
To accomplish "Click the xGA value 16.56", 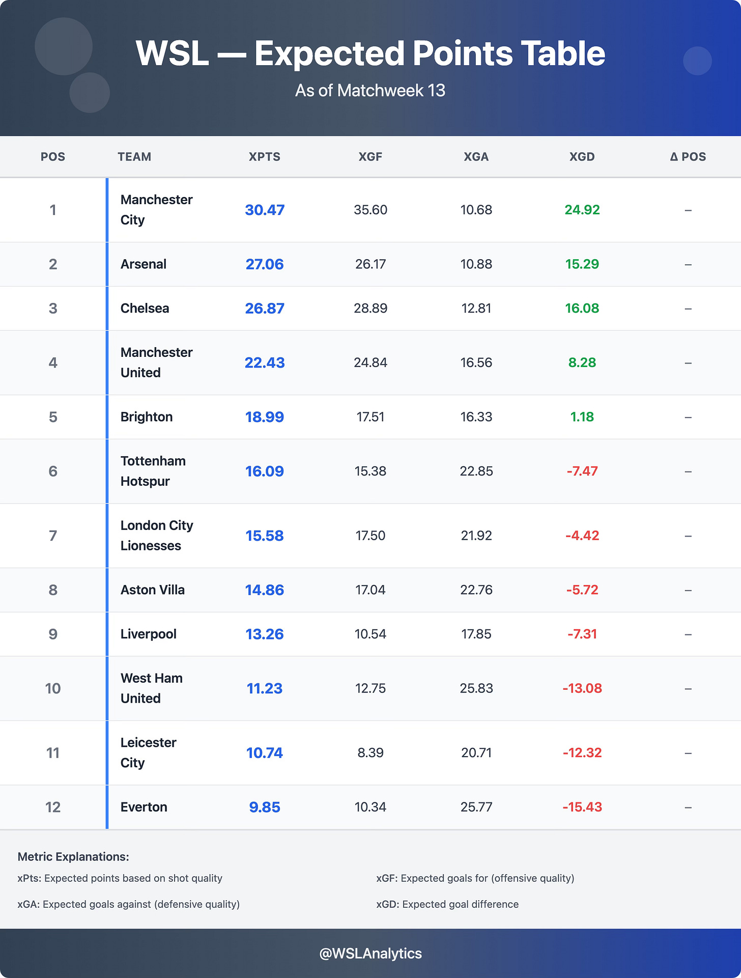I will click(476, 362).
